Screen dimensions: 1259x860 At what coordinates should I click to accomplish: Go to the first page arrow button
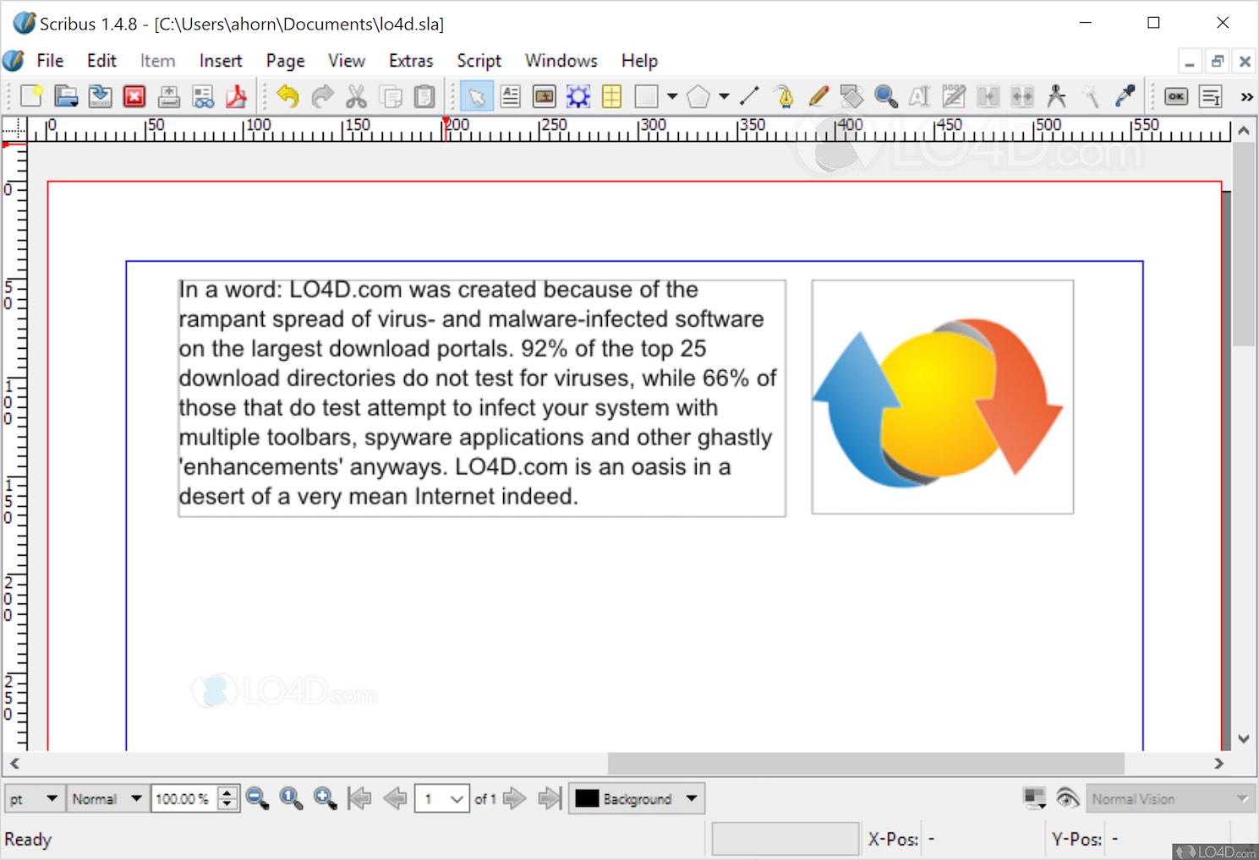[x=359, y=798]
